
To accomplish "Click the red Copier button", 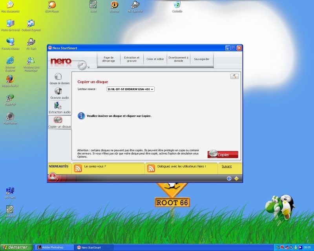I will 223,155.
